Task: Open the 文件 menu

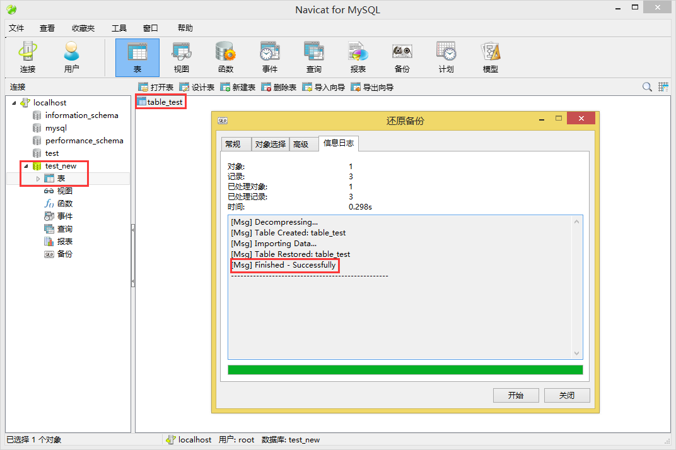Action: click(16, 28)
